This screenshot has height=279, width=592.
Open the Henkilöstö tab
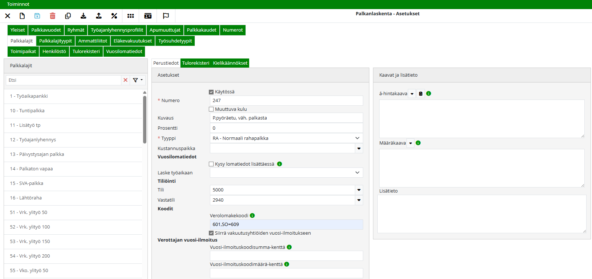[54, 52]
